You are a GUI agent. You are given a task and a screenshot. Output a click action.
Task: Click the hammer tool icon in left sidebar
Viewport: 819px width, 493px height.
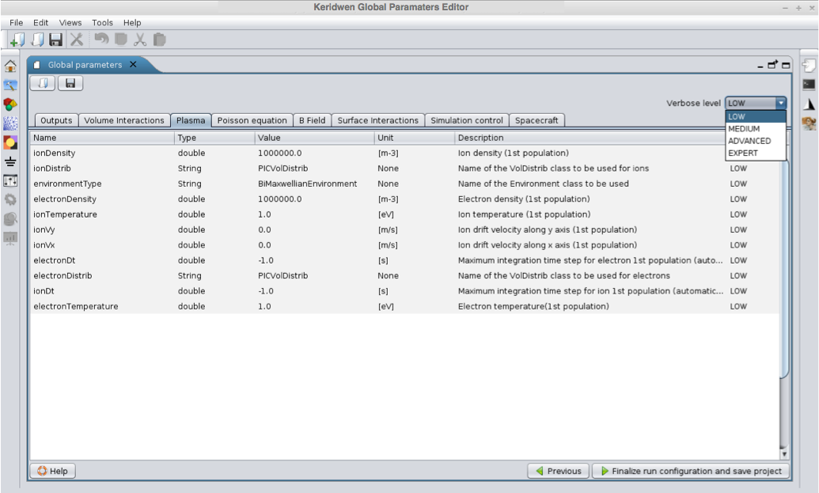pyautogui.click(x=10, y=85)
